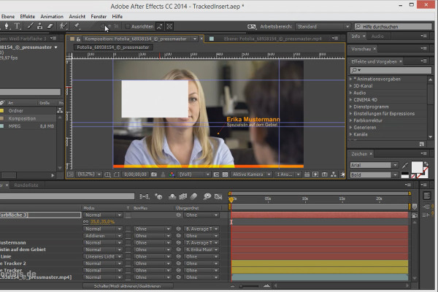Select the Clone Stamp tool
Image resolution: width=438 pixels, height=292 pixels.
[x=40, y=26]
